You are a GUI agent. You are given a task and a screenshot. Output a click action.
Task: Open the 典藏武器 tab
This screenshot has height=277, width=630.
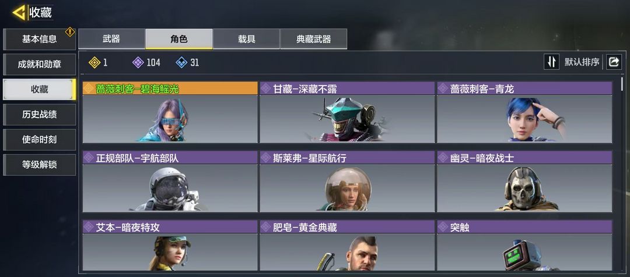point(313,39)
